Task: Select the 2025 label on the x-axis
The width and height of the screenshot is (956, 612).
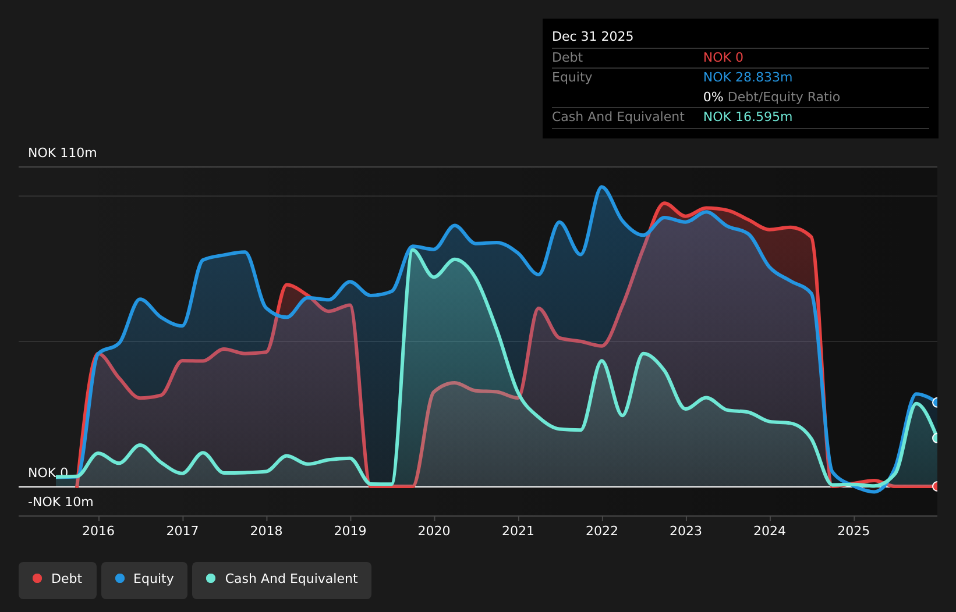Action: coord(854,531)
